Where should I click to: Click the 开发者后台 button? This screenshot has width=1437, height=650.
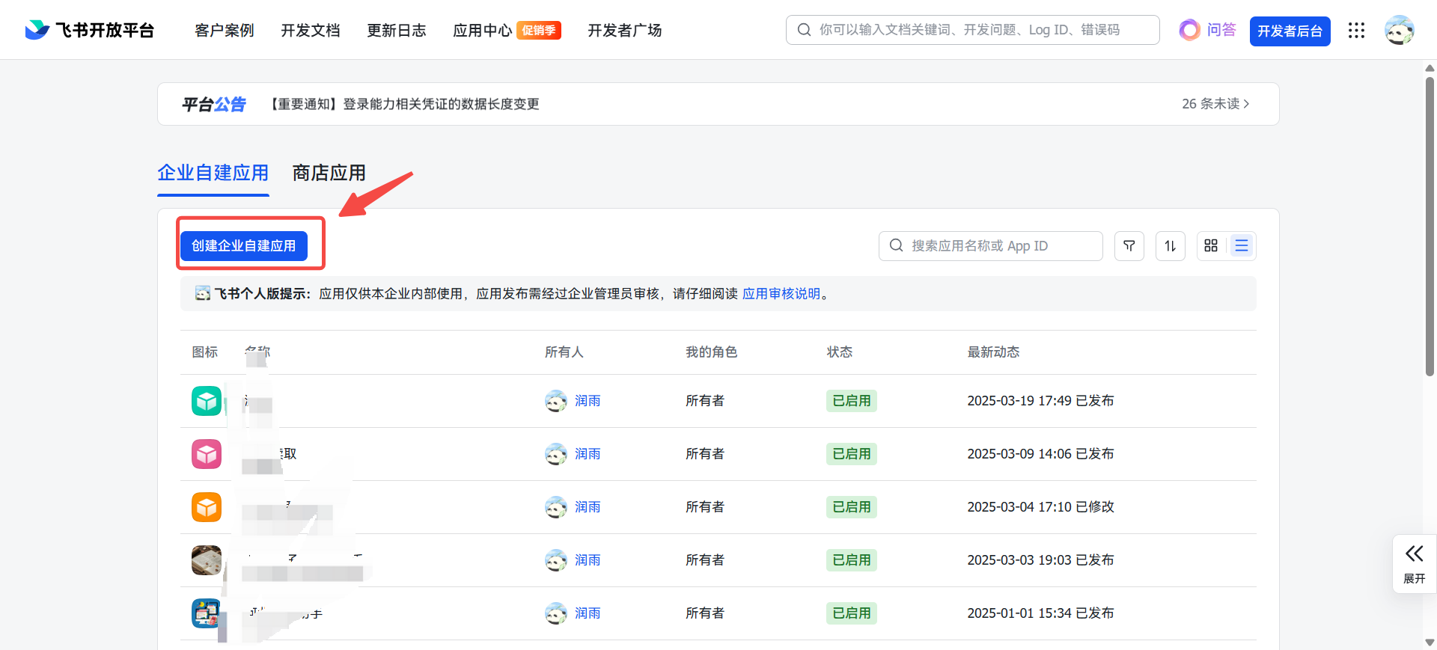(x=1290, y=31)
